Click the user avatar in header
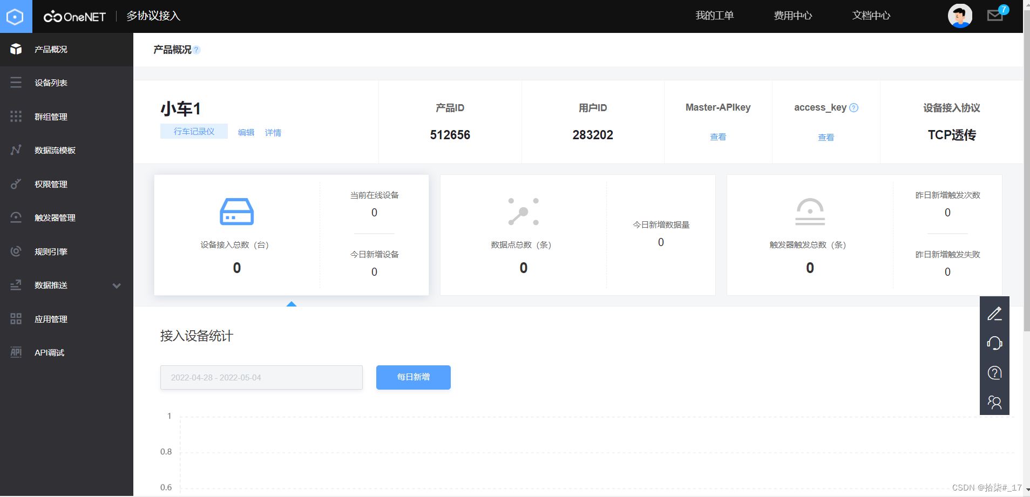The image size is (1030, 497). tap(959, 16)
